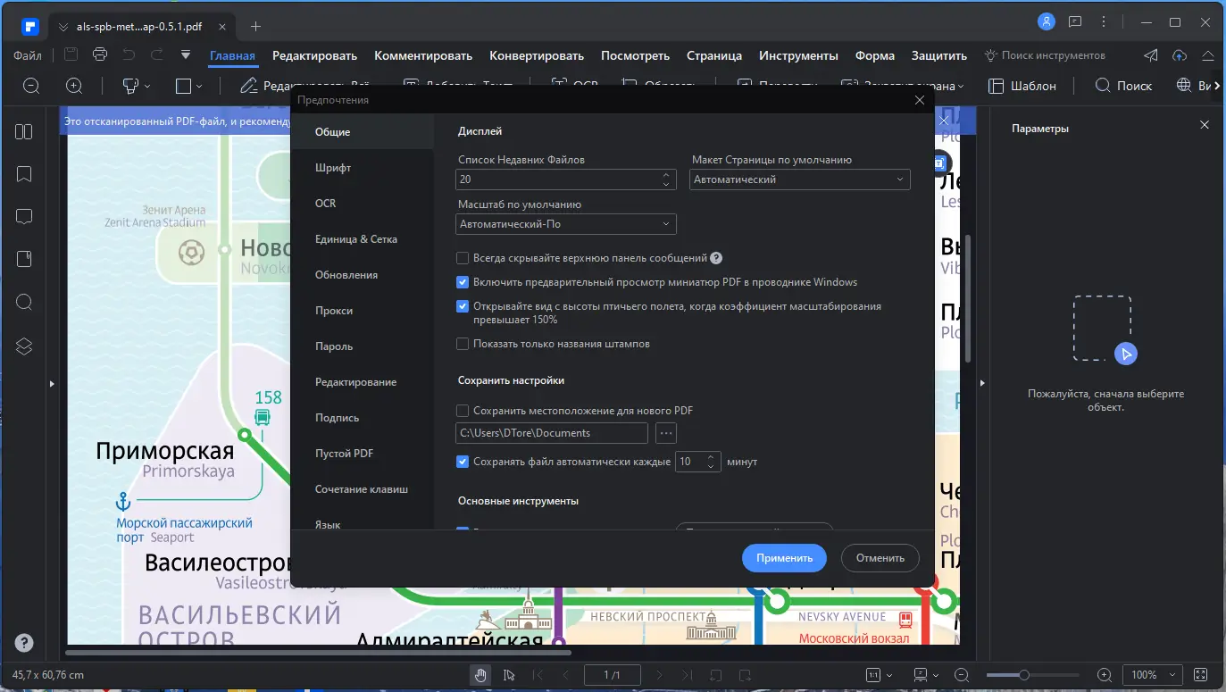The width and height of the screenshot is (1226, 692).
Task: Open 'Макет Страницы по умолчанию' dropdown
Action: point(801,179)
